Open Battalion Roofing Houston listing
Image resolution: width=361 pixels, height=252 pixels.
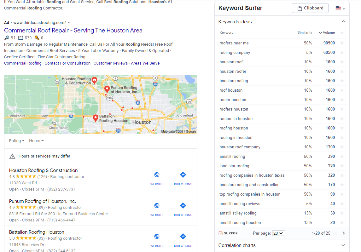37,232
